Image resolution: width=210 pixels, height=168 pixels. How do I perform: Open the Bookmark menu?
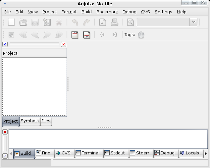click(x=107, y=12)
